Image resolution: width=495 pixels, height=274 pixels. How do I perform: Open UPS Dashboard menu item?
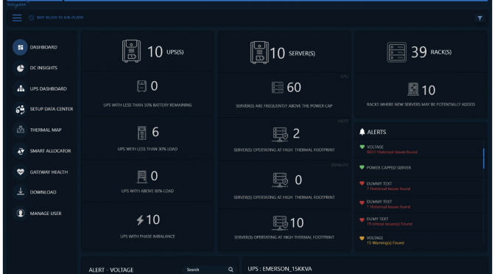pos(49,89)
